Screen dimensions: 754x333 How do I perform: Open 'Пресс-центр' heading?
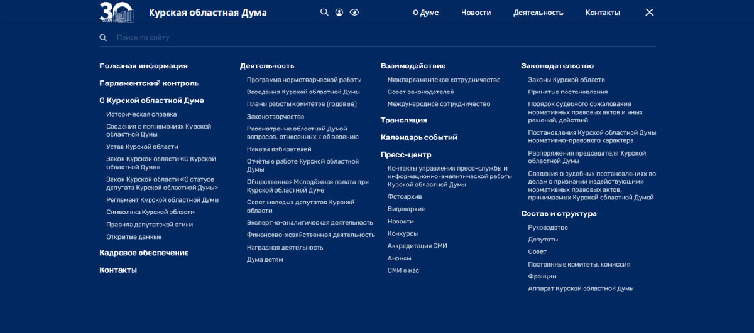tap(406, 155)
